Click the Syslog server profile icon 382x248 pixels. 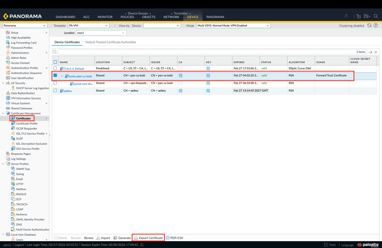pos(13,174)
